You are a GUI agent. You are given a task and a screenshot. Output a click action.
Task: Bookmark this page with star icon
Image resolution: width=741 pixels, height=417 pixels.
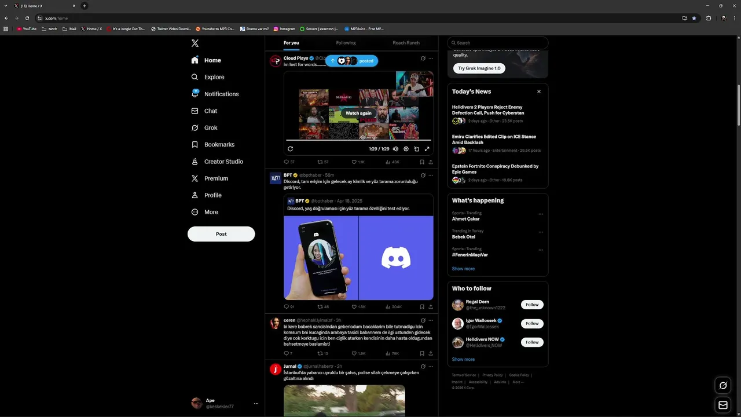694,18
